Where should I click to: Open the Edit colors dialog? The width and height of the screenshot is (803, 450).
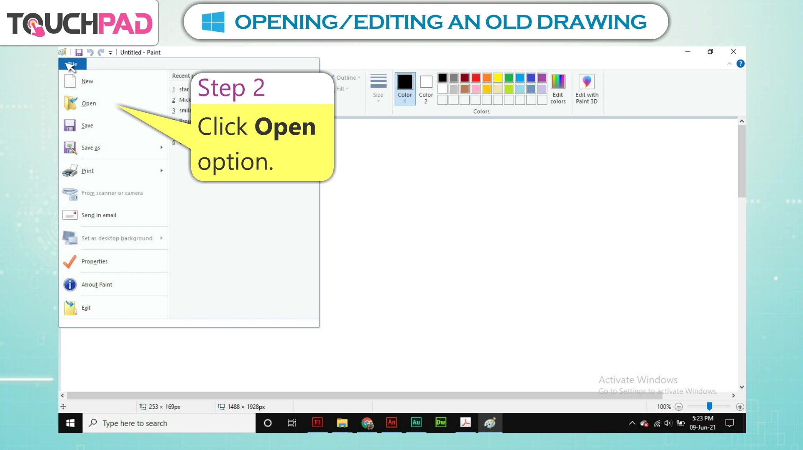click(x=558, y=89)
